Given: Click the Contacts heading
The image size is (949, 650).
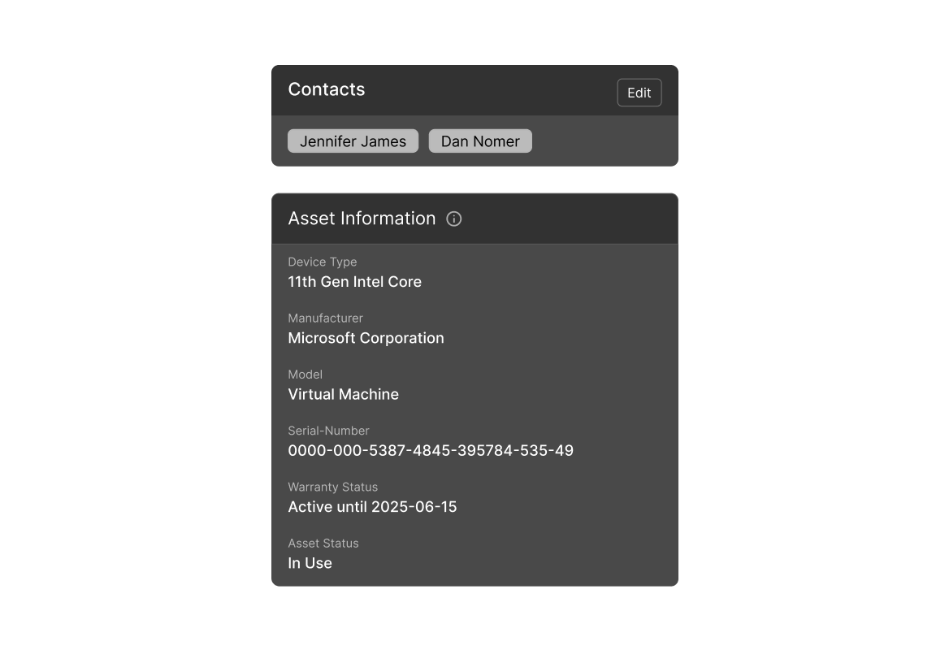Looking at the screenshot, I should [327, 89].
